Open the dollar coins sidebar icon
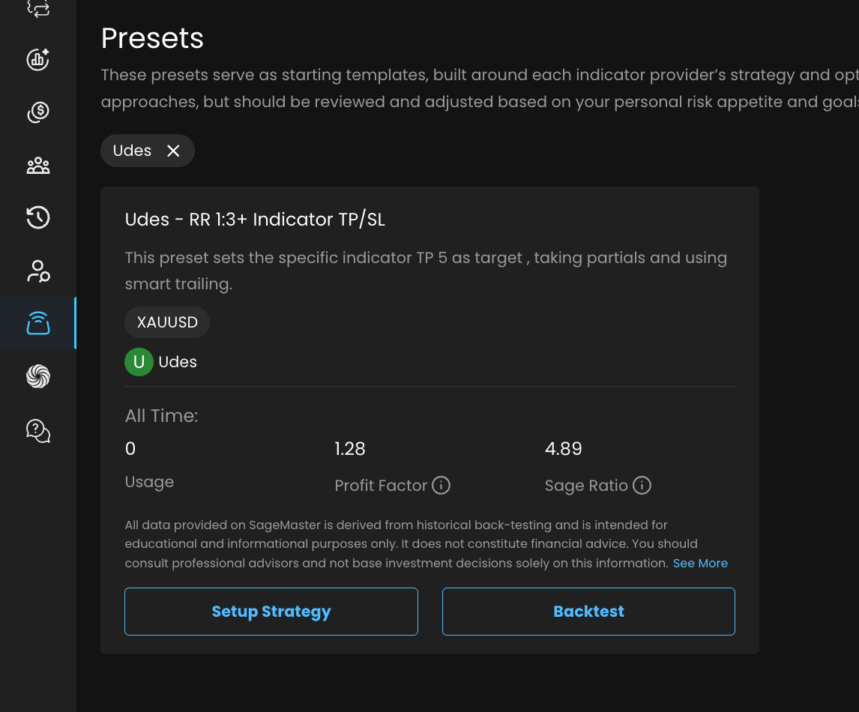 (38, 112)
